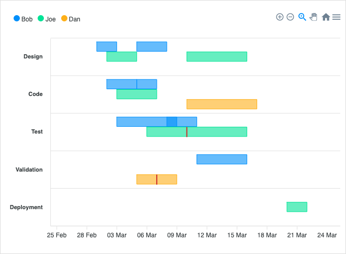The width and height of the screenshot is (346, 254).
Task: Click Bob's blue Validation bar
Action: coord(222,160)
